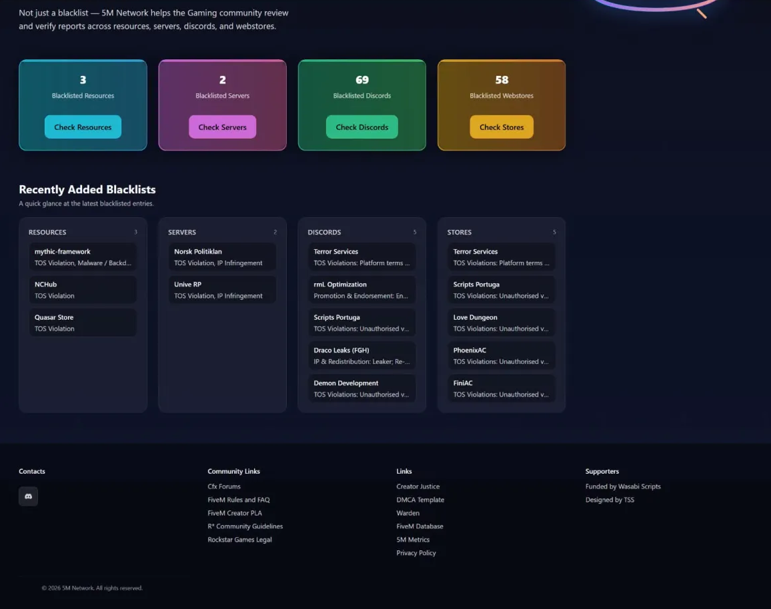Open Scripts Portuga in Discords list
771x609 pixels.
coord(362,322)
